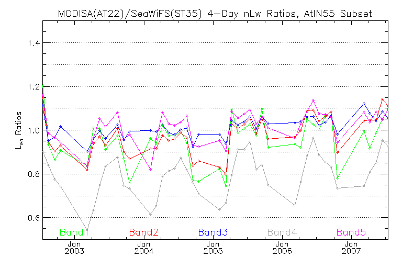This screenshot has height=268, width=402.
Task: Click the Jan 2004 x-axis label
Action: tap(144, 248)
